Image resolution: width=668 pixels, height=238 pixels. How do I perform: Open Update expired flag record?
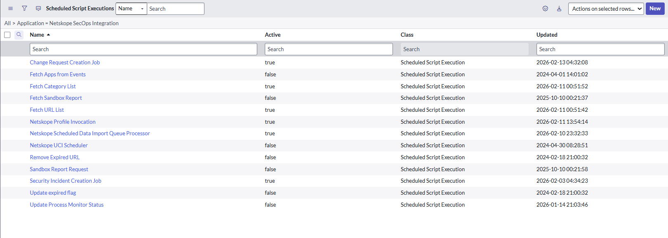click(x=53, y=193)
